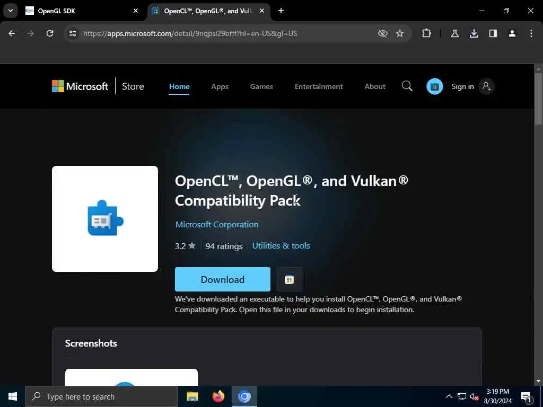Click the page vertical scrollbar thumb

tap(538, 98)
